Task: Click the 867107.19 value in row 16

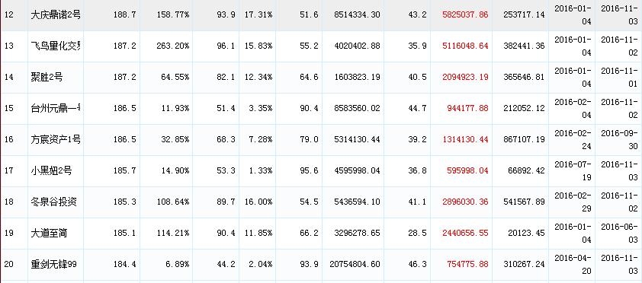Action: [524, 140]
